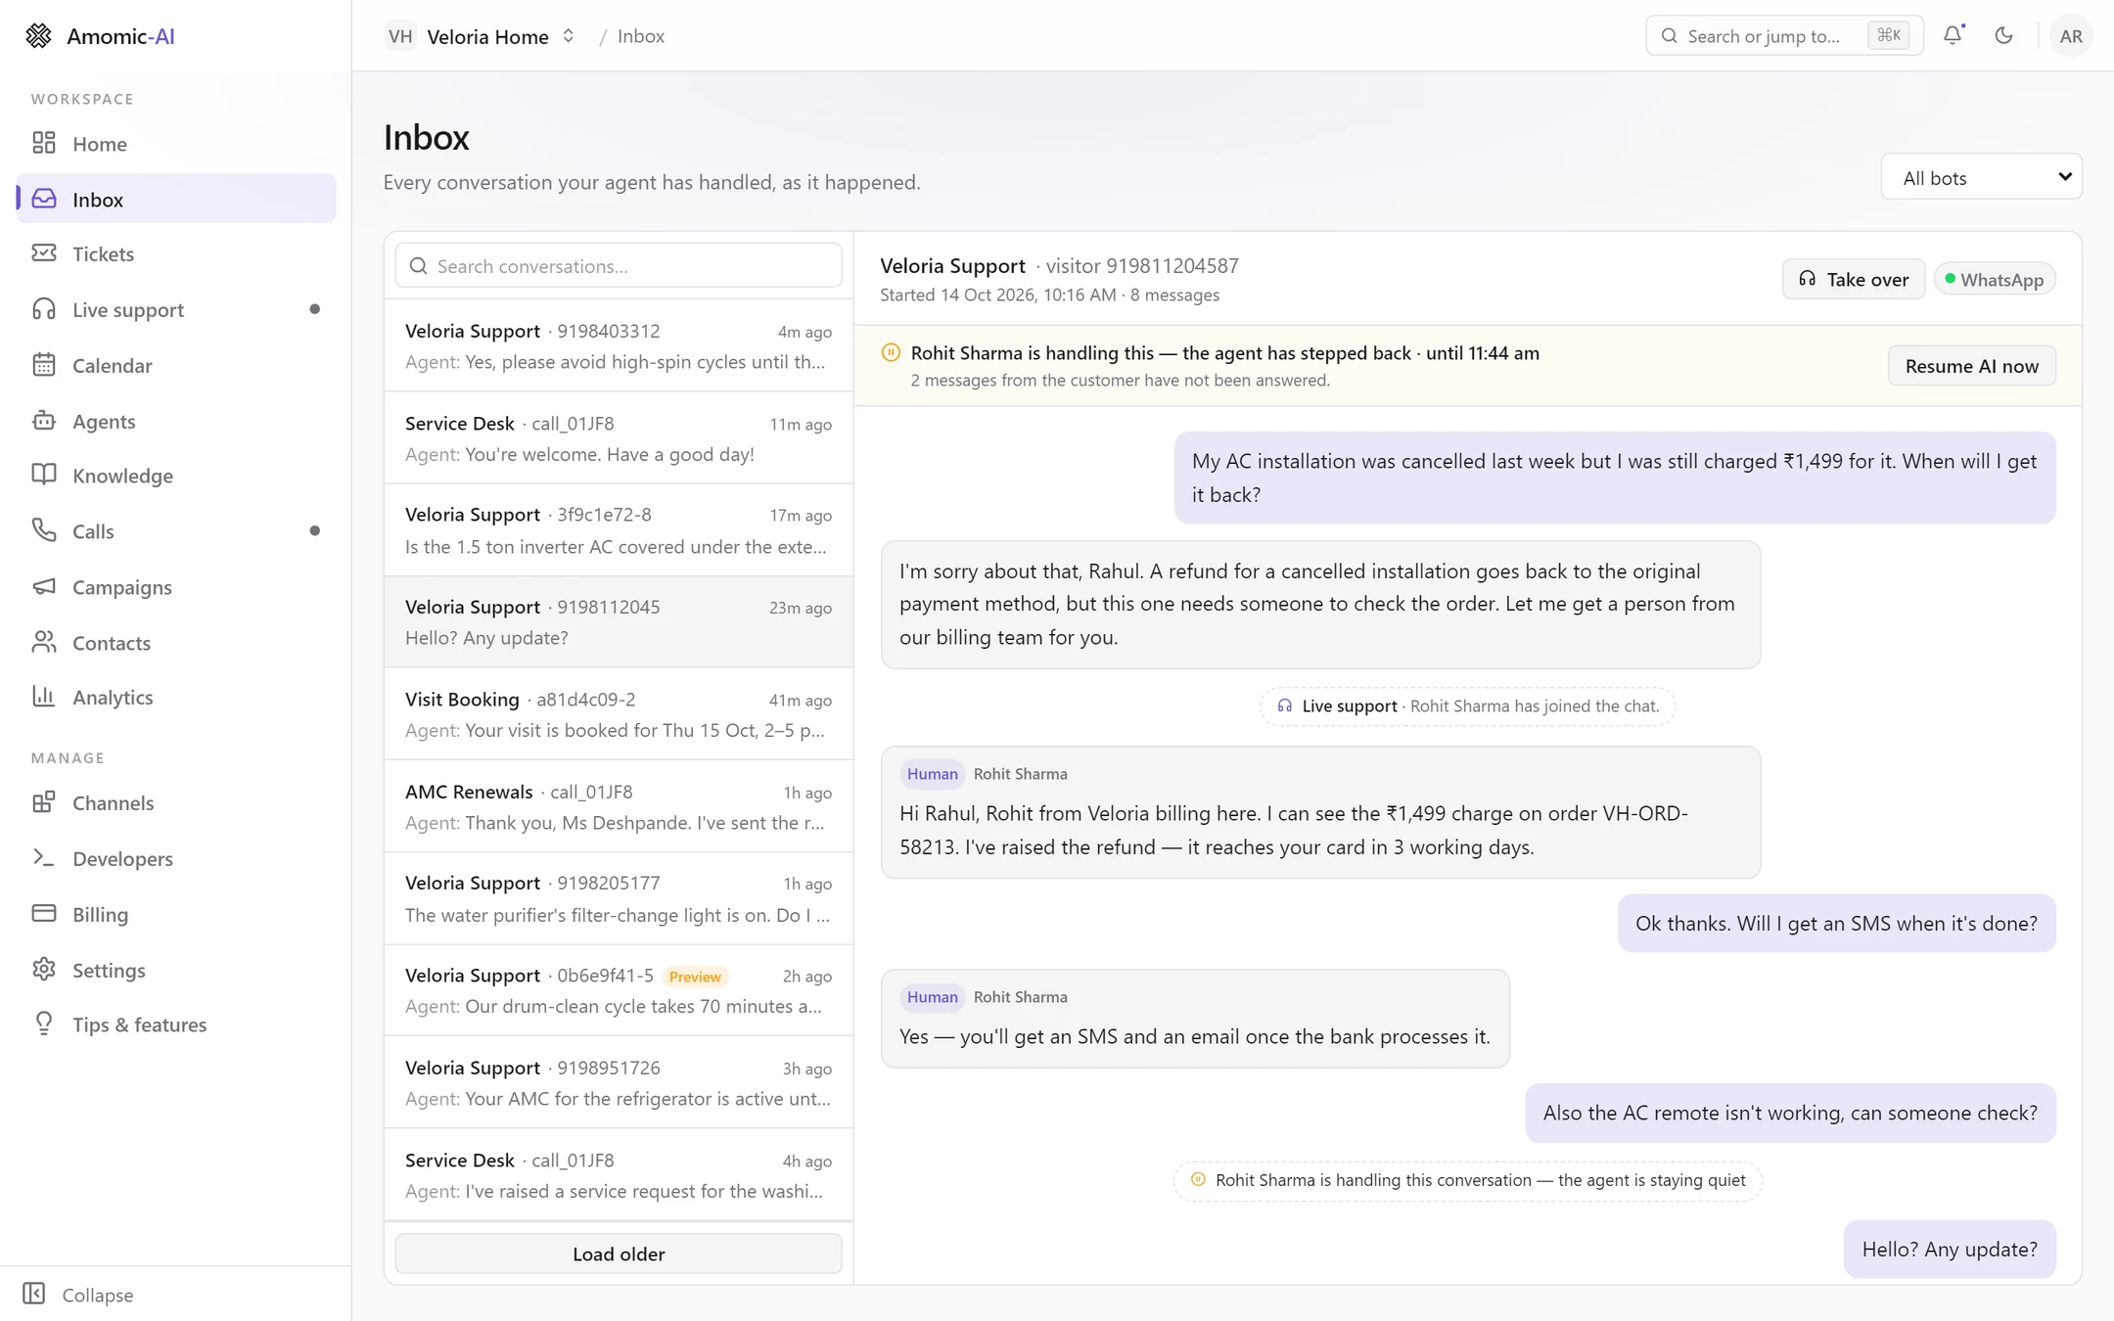Image resolution: width=2114 pixels, height=1321 pixels.
Task: Click the Channels icon
Action: pos(44,802)
